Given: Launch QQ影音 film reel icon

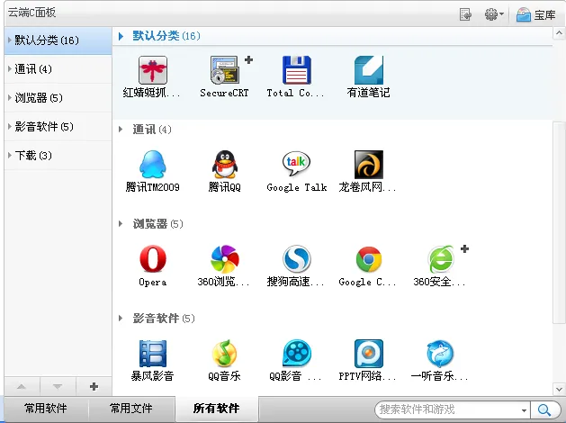Looking at the screenshot, I should tap(296, 354).
